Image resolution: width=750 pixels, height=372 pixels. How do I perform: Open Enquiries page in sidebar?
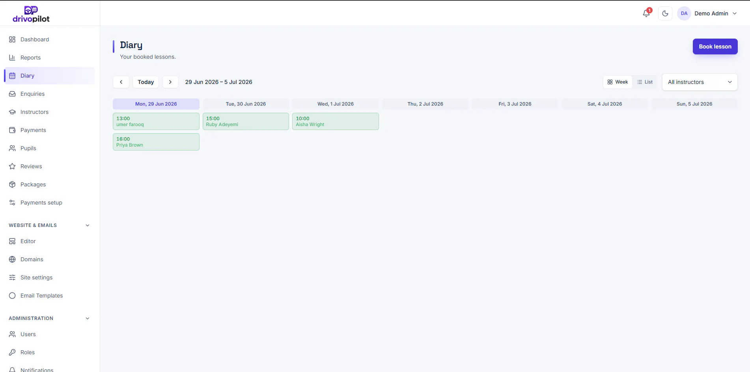pos(49,94)
